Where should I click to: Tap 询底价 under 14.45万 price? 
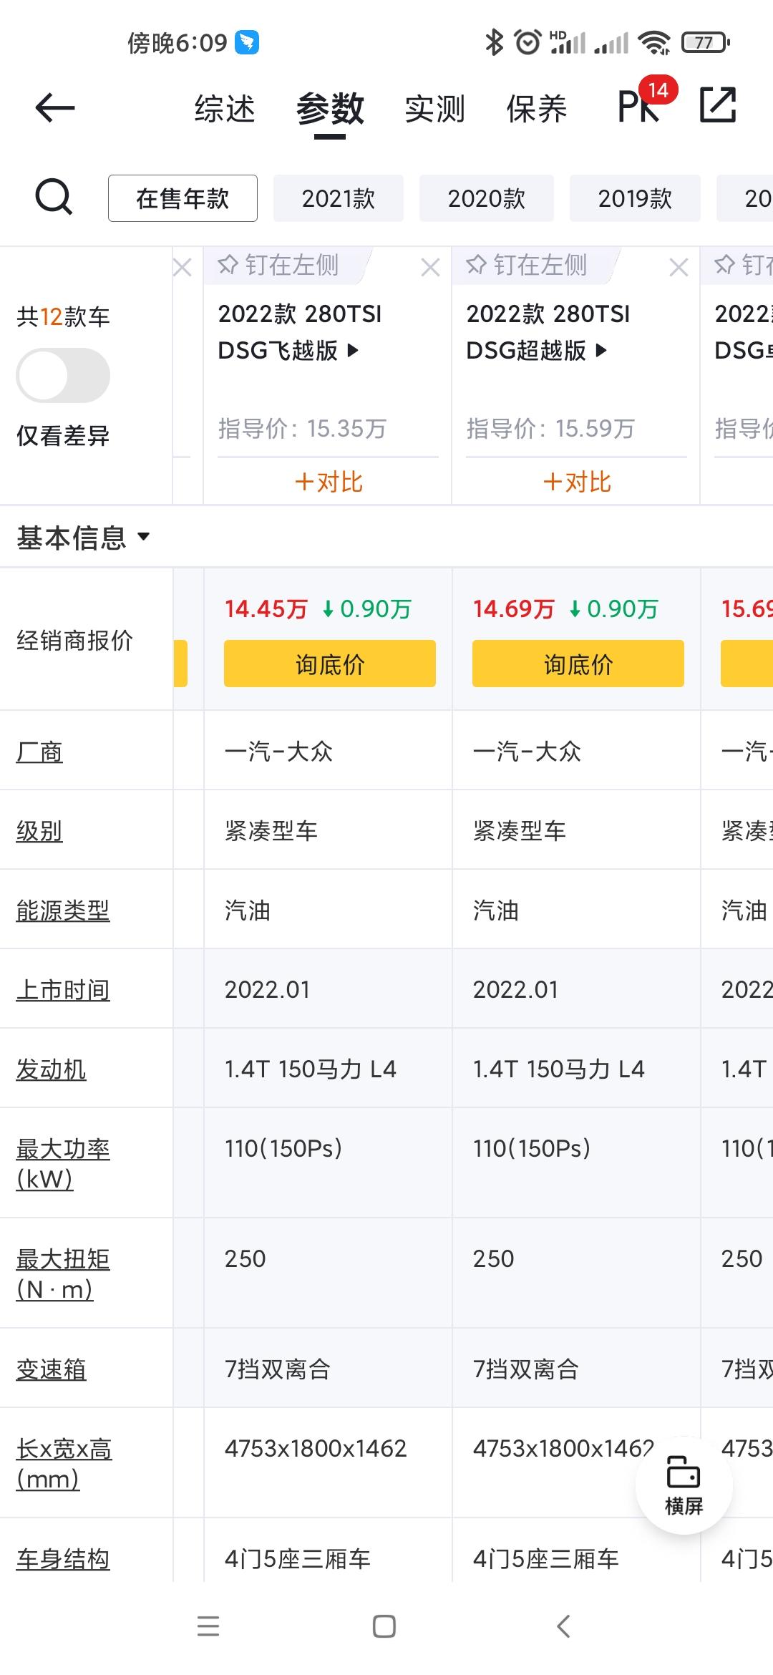(x=330, y=664)
